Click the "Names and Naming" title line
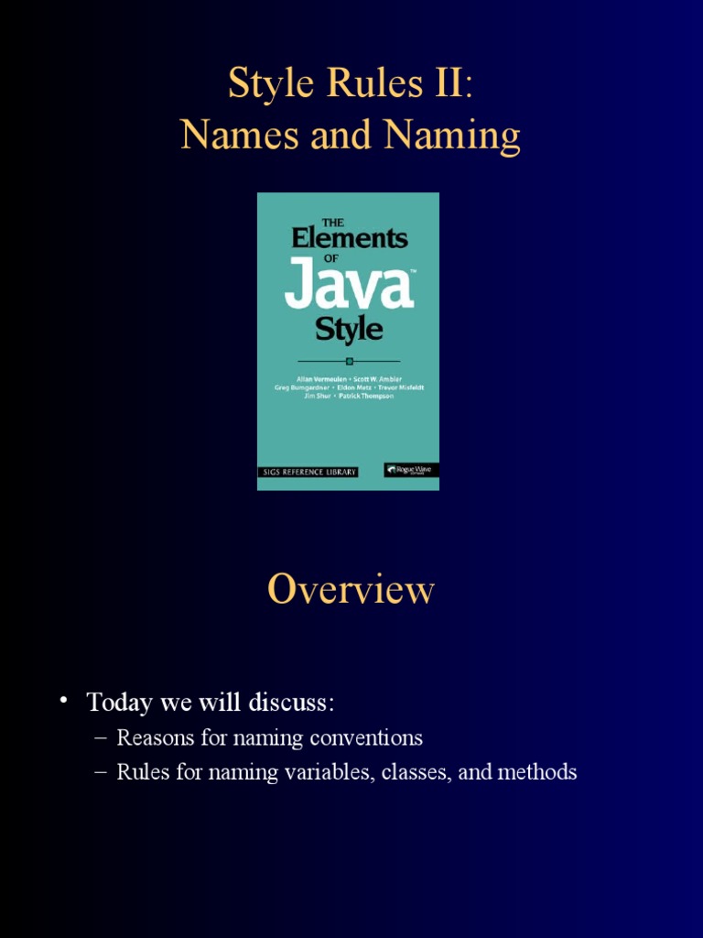 point(351,136)
